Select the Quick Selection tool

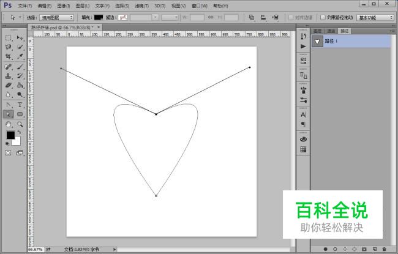[20, 47]
